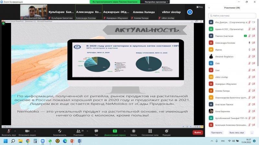Leave meeting with red Выйти button
This screenshot has height=145, width=259.
point(197,132)
